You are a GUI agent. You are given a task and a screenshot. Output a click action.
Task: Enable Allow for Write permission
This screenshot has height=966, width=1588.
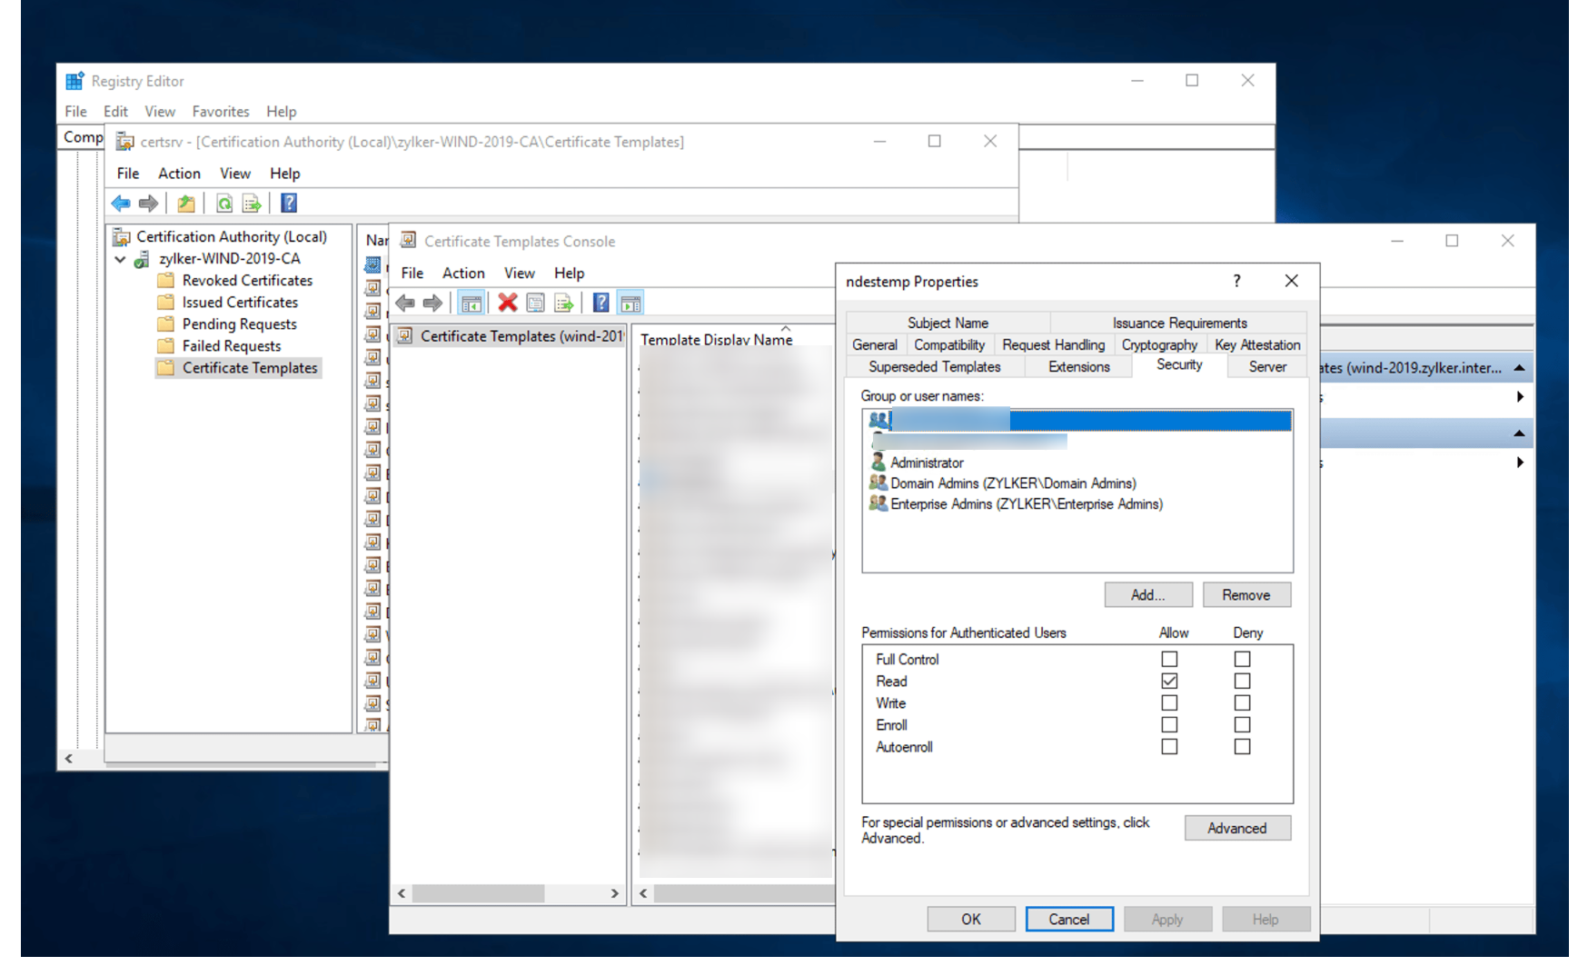pos(1169,703)
